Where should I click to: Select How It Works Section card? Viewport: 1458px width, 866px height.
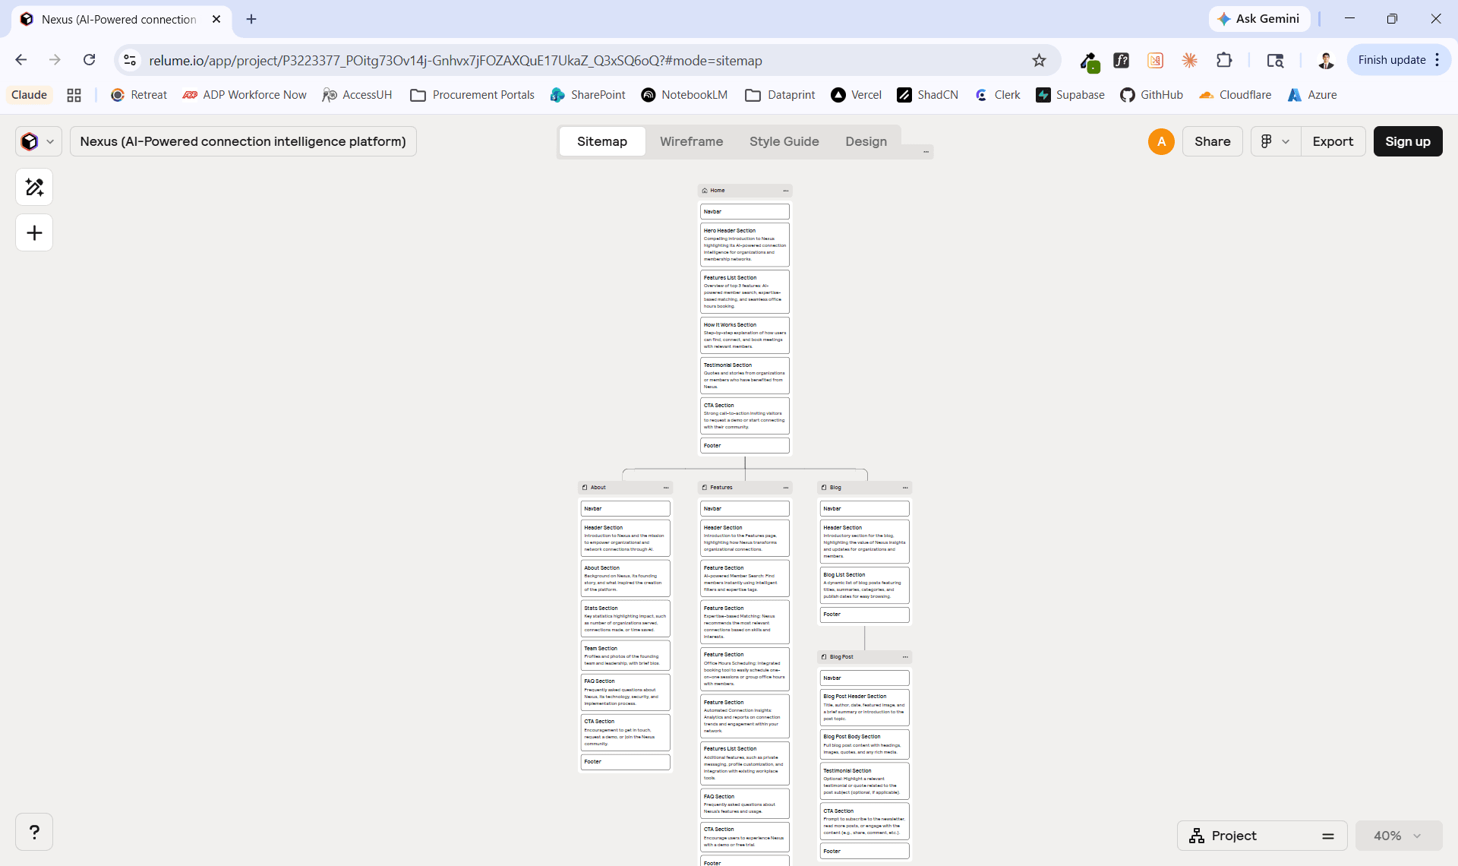tap(744, 336)
